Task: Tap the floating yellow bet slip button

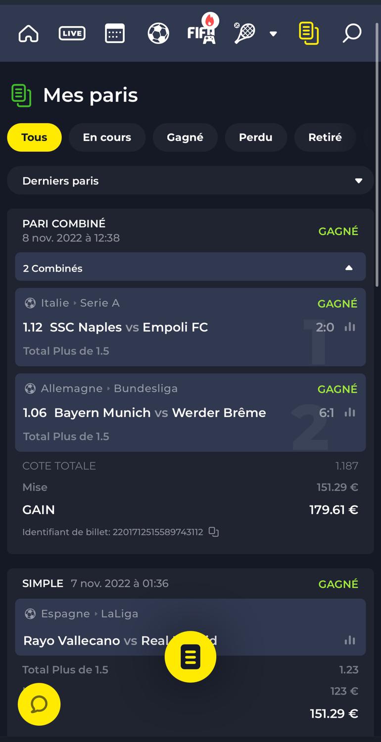Action: click(x=190, y=657)
